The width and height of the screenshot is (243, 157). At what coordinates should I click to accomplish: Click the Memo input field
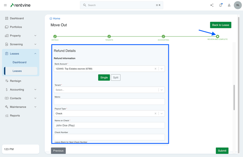click(x=109, y=102)
